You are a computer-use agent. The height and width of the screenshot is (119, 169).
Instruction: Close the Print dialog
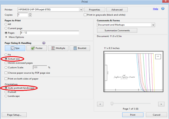tap(166, 1)
